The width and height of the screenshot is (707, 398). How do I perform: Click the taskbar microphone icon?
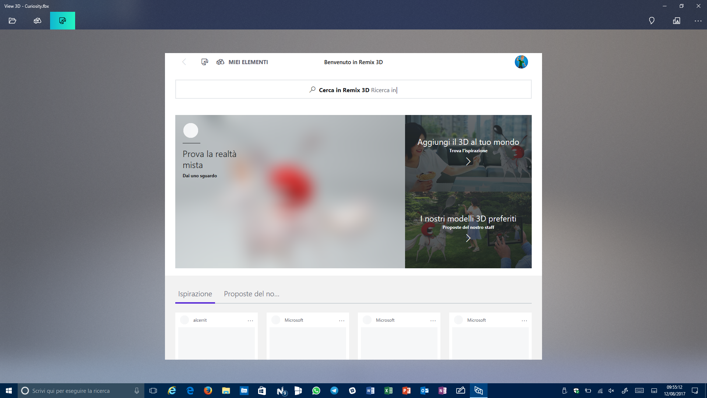click(137, 391)
